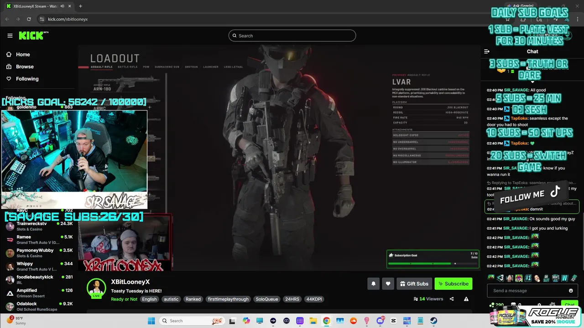Screen dimensions: 584x328
Task: Open CapCut from the taskbar
Action: (393, 321)
